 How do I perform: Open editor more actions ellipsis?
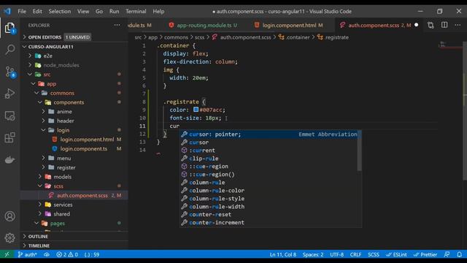click(458, 26)
